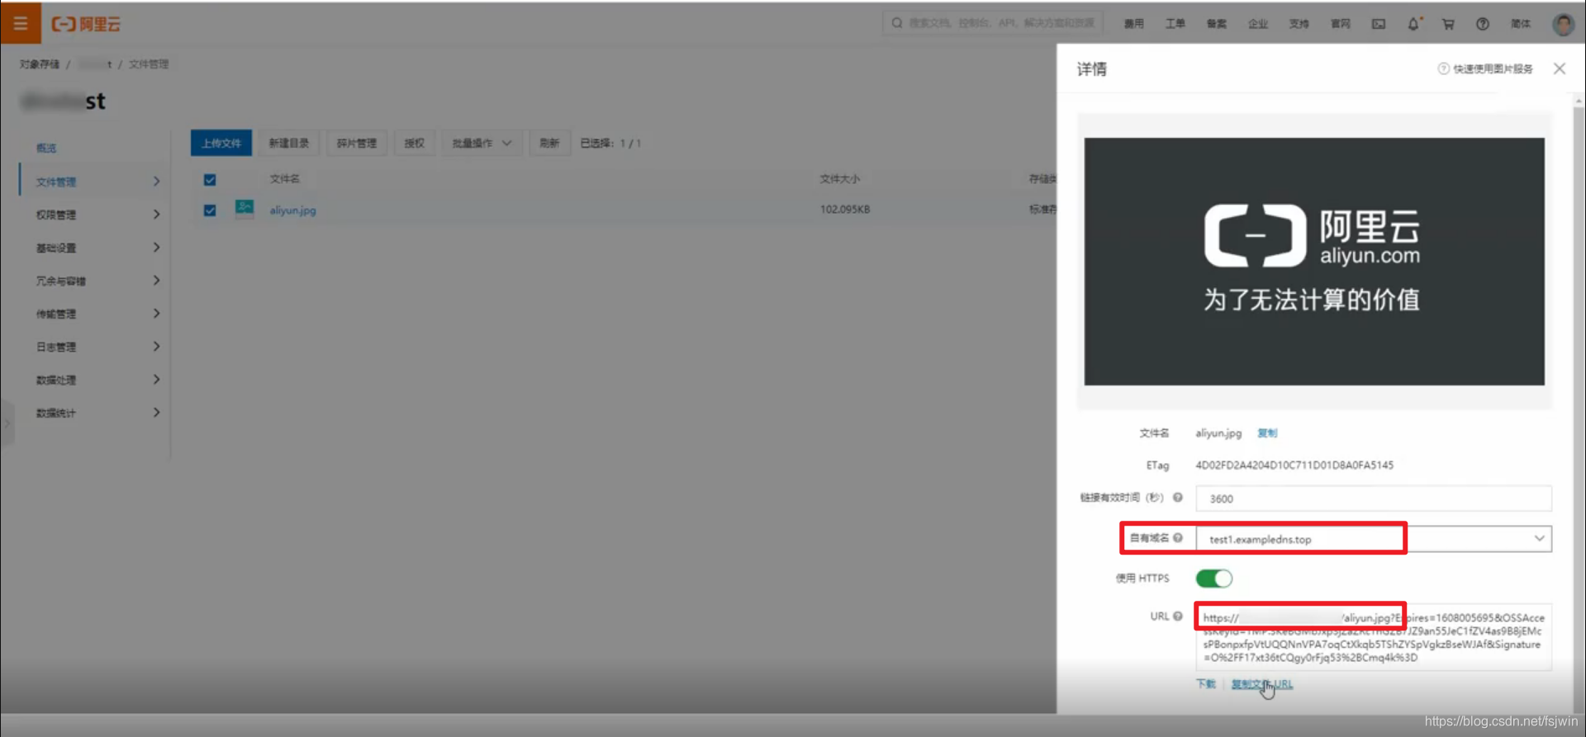This screenshot has width=1586, height=737.
Task: Click the signed URL text box
Action: tap(1374, 637)
